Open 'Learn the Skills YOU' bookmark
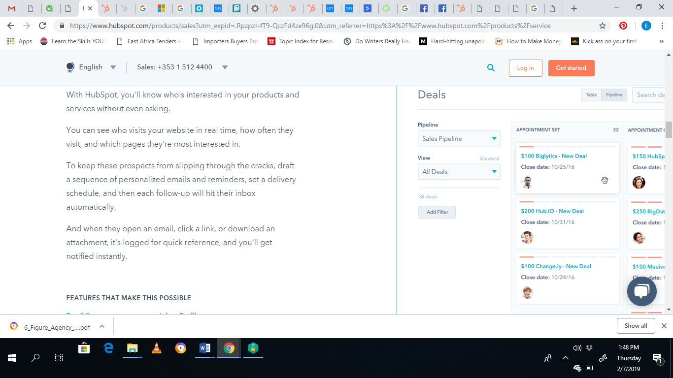 (x=73, y=41)
